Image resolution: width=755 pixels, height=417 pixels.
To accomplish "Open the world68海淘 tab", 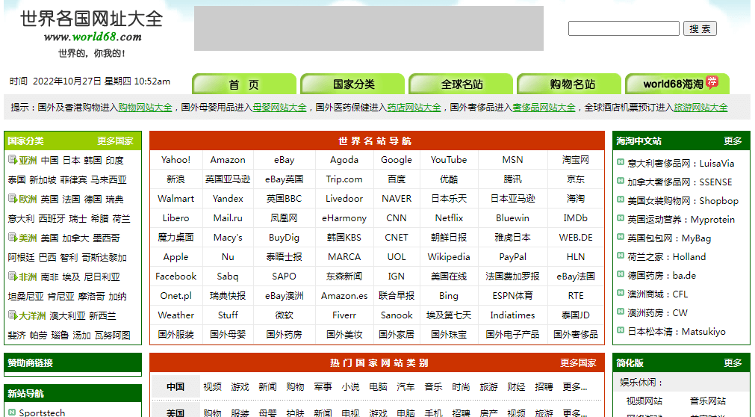I will tap(677, 84).
